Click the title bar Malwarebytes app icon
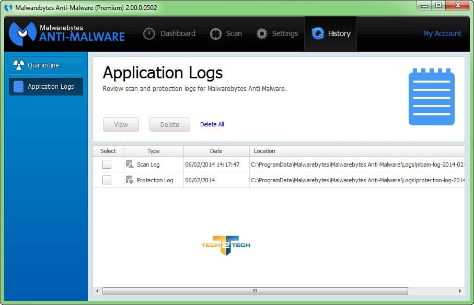474x305 pixels. [8, 7]
